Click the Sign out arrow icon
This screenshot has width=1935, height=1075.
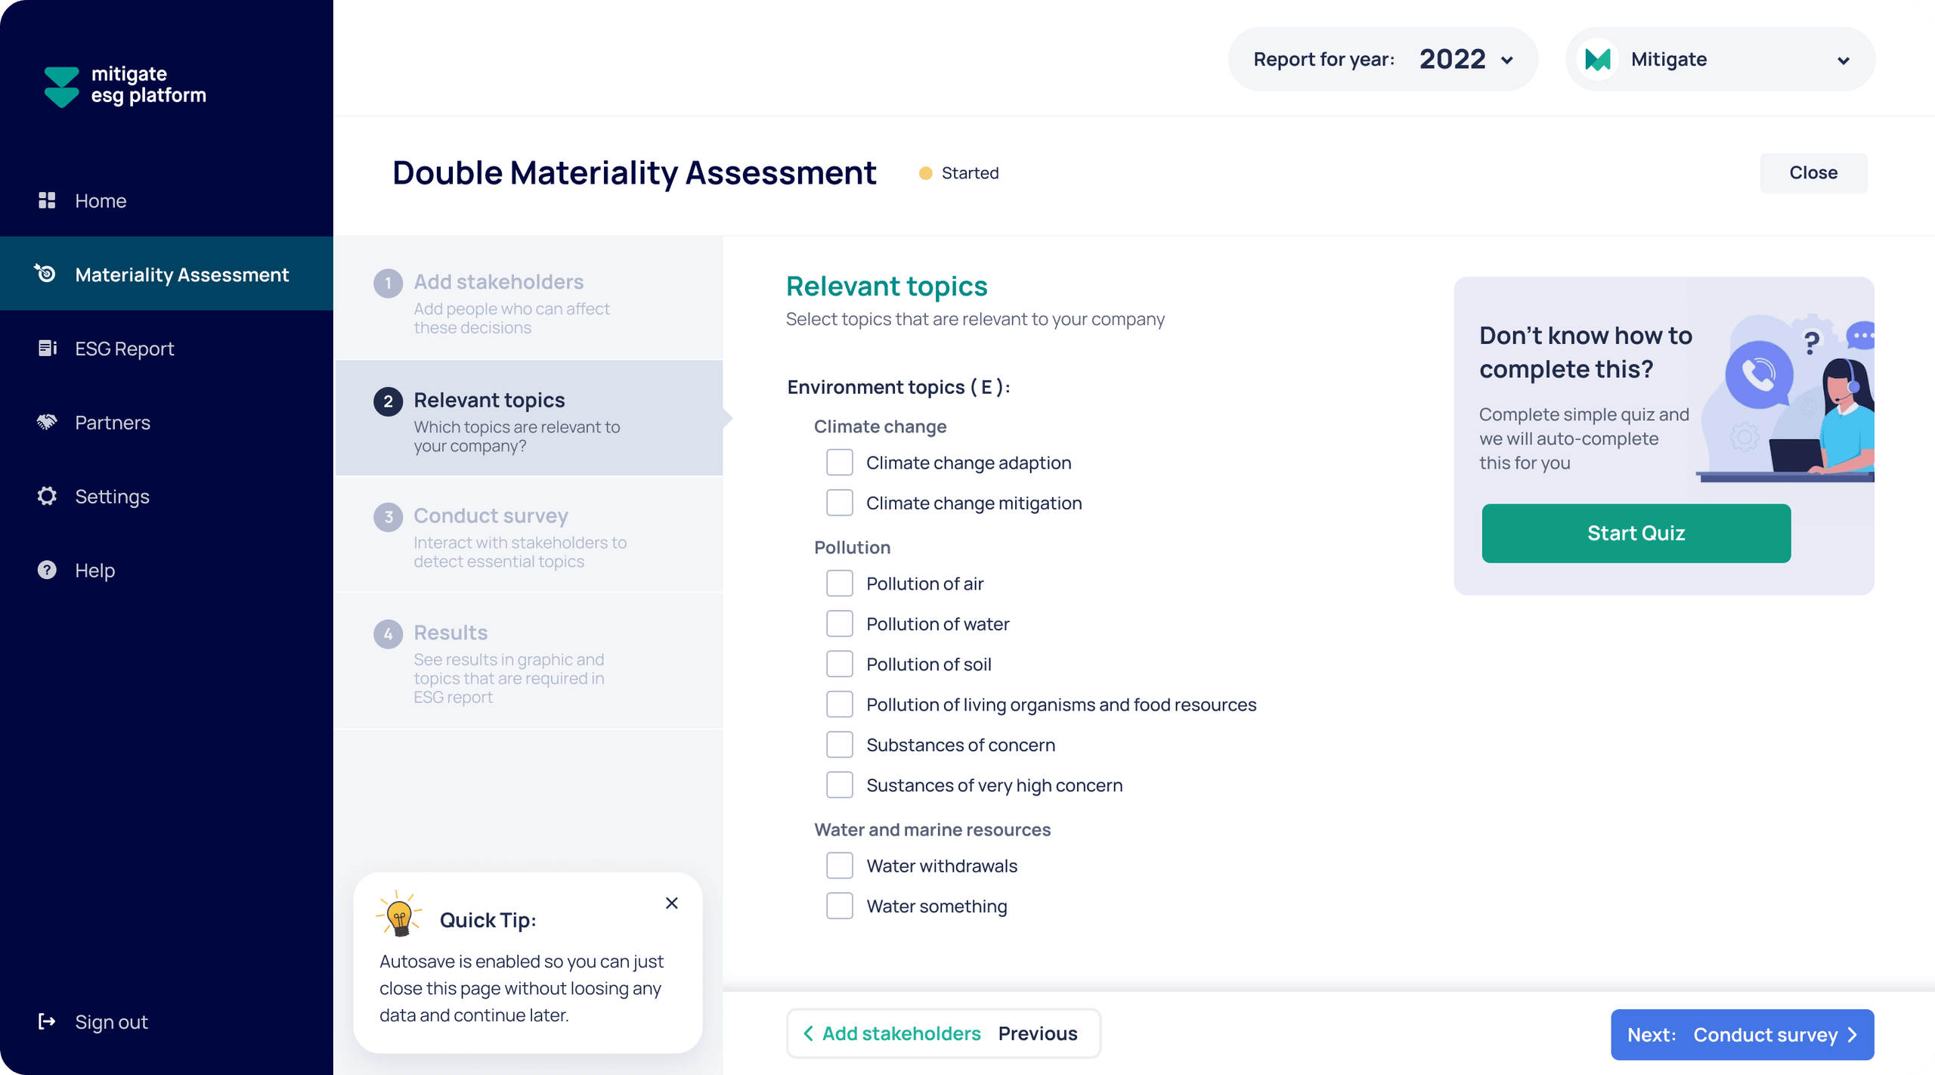tap(47, 1021)
